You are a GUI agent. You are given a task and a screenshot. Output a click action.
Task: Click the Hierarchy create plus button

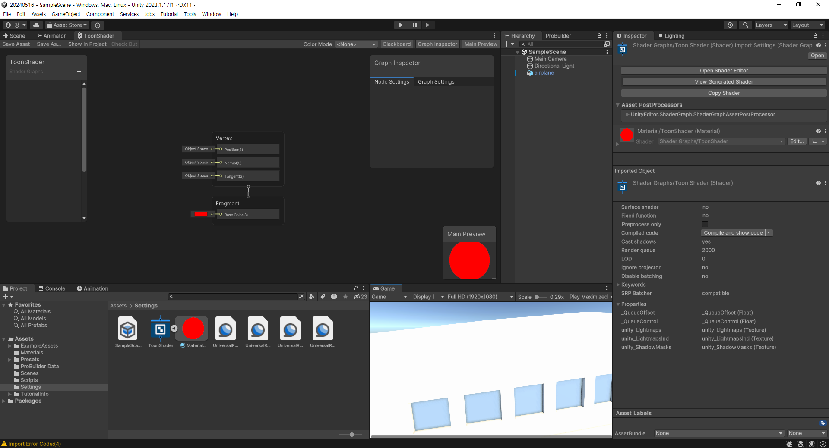[509, 44]
